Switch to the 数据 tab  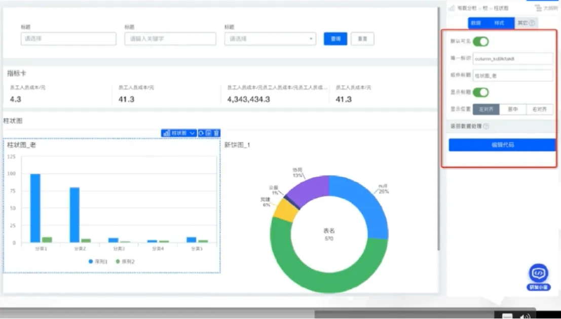tap(476, 23)
